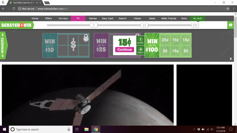Open the Search menu item

coord(123,18)
